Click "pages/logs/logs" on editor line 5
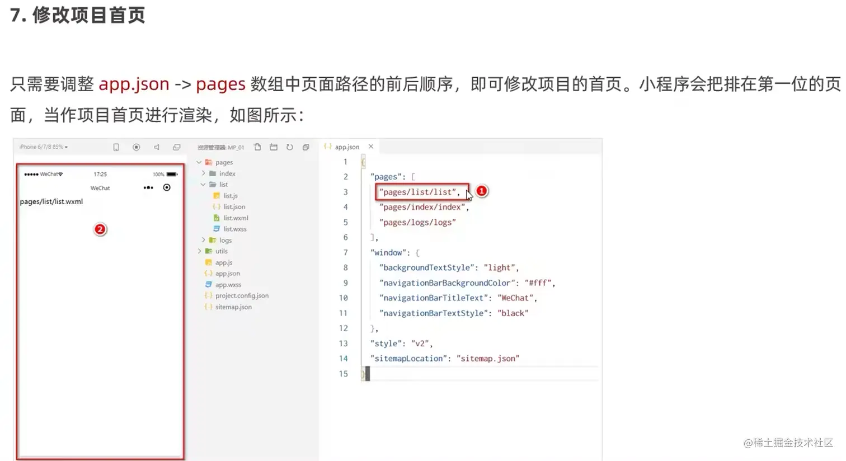 click(417, 222)
